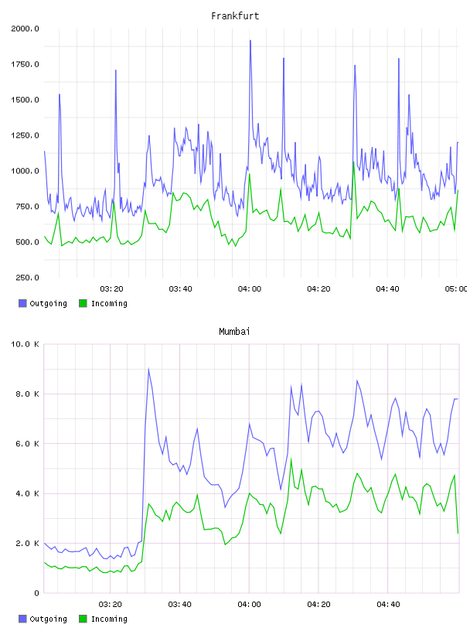Image resolution: width=470 pixels, height=631 pixels.
Task: Click the 04:20 time label under Frankfurt chart
Action: [x=318, y=289]
